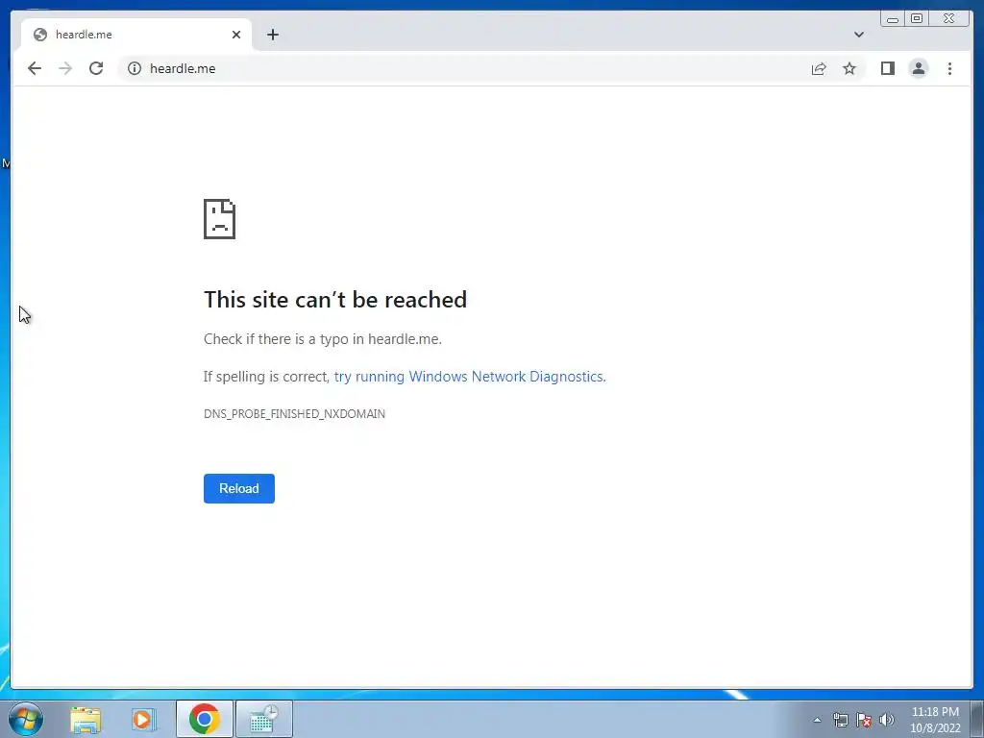The width and height of the screenshot is (984, 738).
Task: Click the "Check if there is a typo" text
Action: click(323, 339)
